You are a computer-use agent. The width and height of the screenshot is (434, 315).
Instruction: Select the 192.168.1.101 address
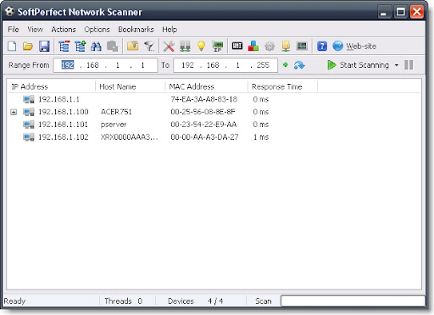click(64, 124)
